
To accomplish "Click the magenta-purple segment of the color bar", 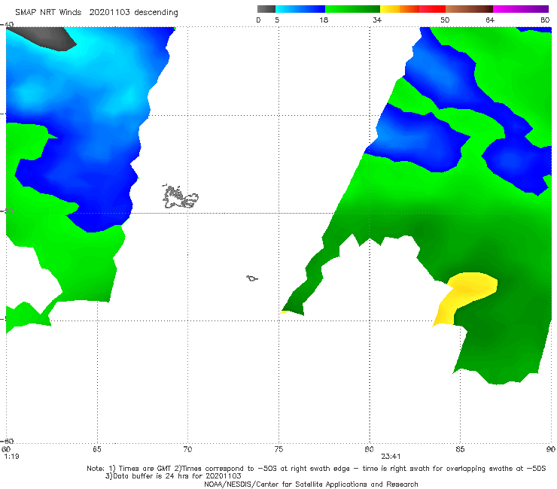I will tap(521, 9).
